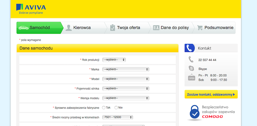Click the Dobrze pomyślane tagline
257x126 pixels.
pyautogui.click(x=31, y=13)
